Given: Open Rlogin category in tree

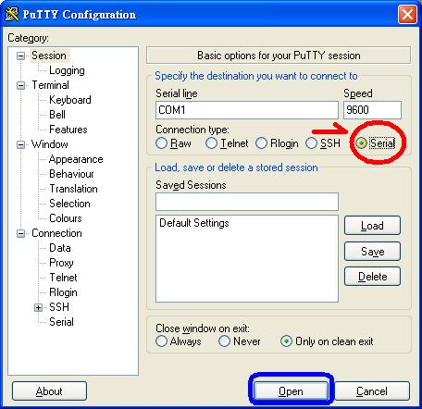Looking at the screenshot, I should click(63, 292).
